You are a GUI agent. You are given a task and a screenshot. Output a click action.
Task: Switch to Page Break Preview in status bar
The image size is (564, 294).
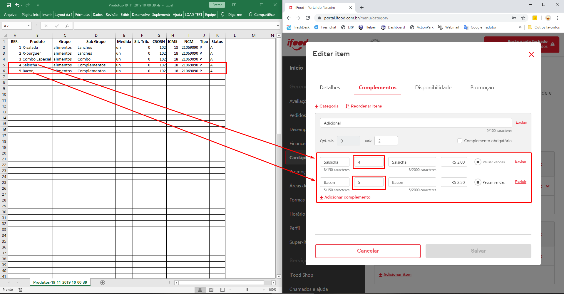222,290
